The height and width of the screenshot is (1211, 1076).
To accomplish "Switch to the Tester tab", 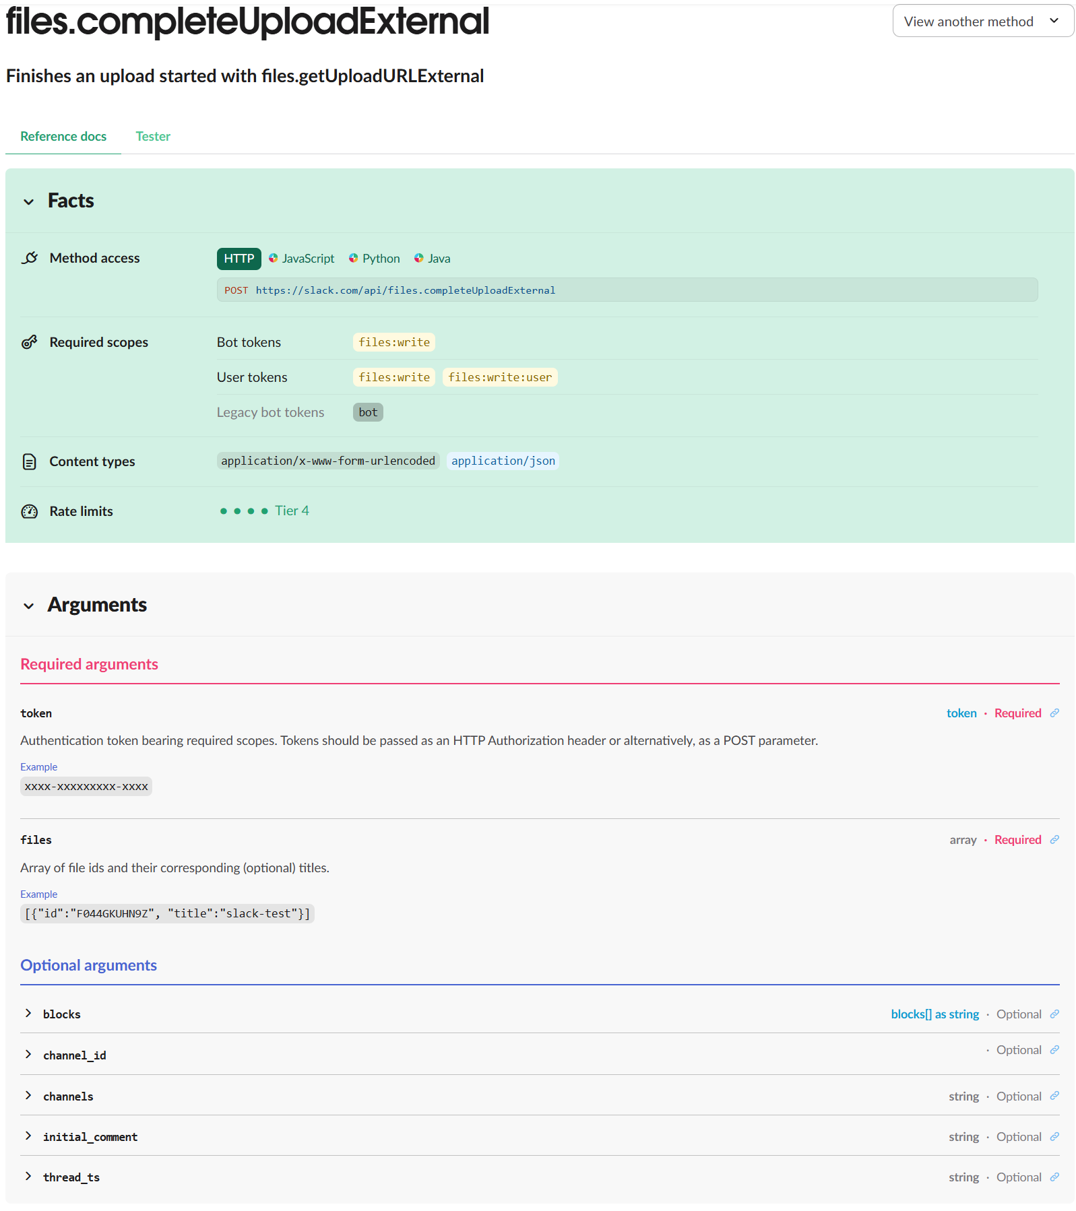I will coord(153,136).
